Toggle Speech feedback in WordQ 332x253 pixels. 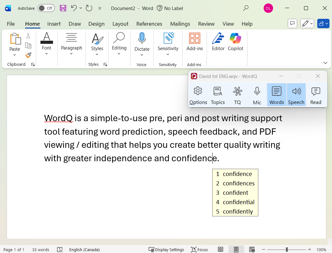(296, 94)
